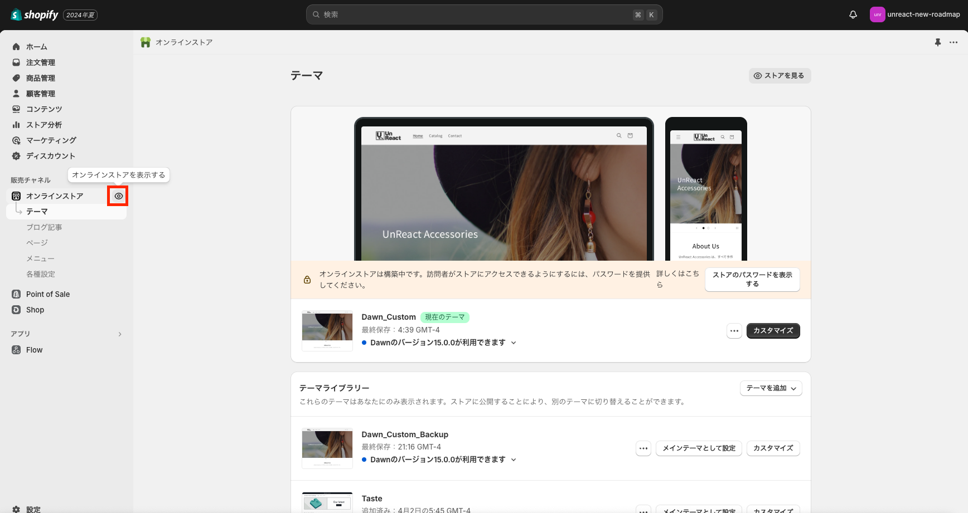Open 顧客管理 (Customers) from the sidebar
The height and width of the screenshot is (513, 968).
coord(40,94)
